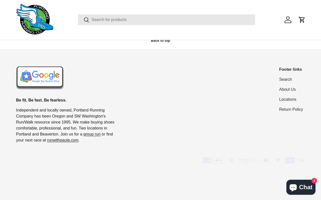Click the Mastercard payment icon
This screenshot has width=321, height=200.
266,160
